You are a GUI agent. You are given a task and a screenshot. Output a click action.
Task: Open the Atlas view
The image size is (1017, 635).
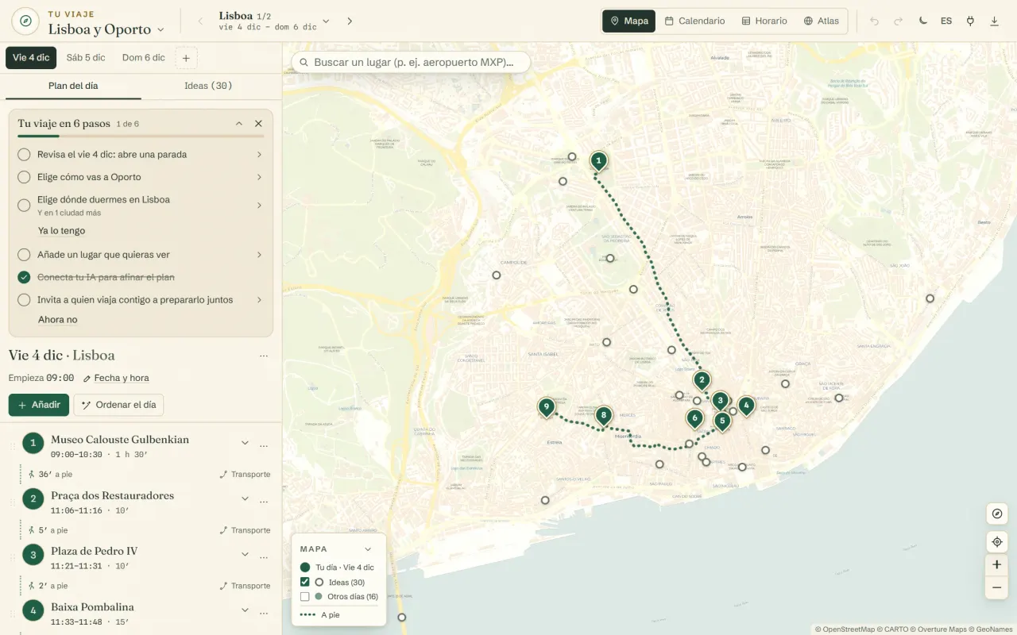[821, 21]
